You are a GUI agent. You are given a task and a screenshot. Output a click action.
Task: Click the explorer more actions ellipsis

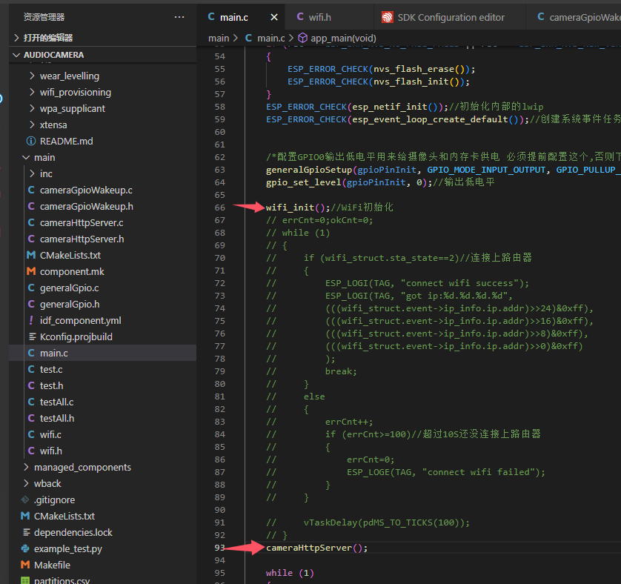pyautogui.click(x=179, y=16)
